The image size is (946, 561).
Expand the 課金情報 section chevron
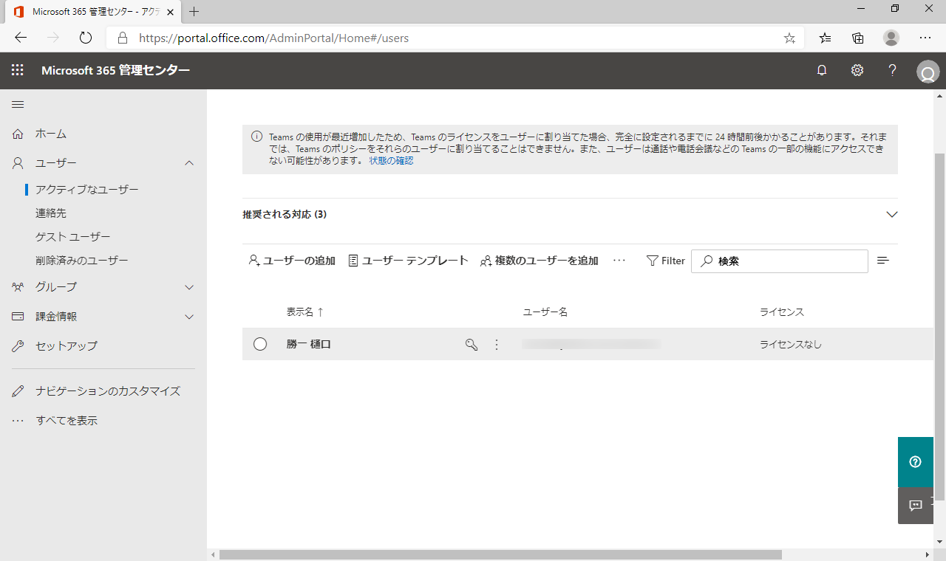pos(189,317)
